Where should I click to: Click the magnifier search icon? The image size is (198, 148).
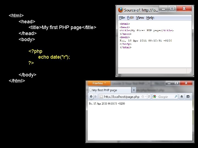click(x=176, y=97)
